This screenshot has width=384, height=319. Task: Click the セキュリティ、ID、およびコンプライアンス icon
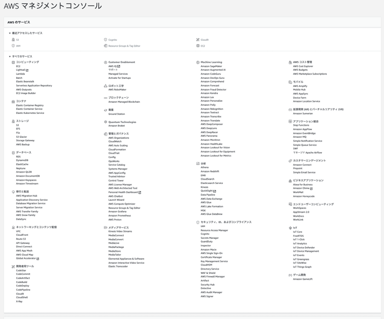[198, 222]
